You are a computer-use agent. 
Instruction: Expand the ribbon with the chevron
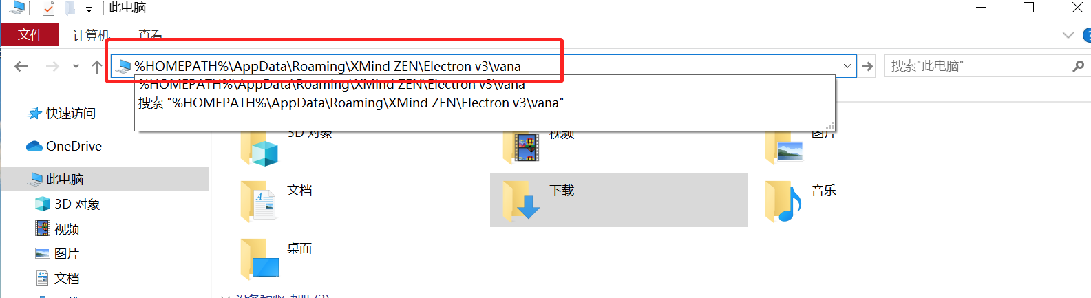pos(1068,35)
